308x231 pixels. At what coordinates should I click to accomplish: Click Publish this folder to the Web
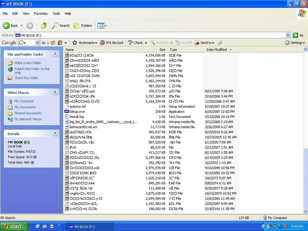(x=32, y=71)
